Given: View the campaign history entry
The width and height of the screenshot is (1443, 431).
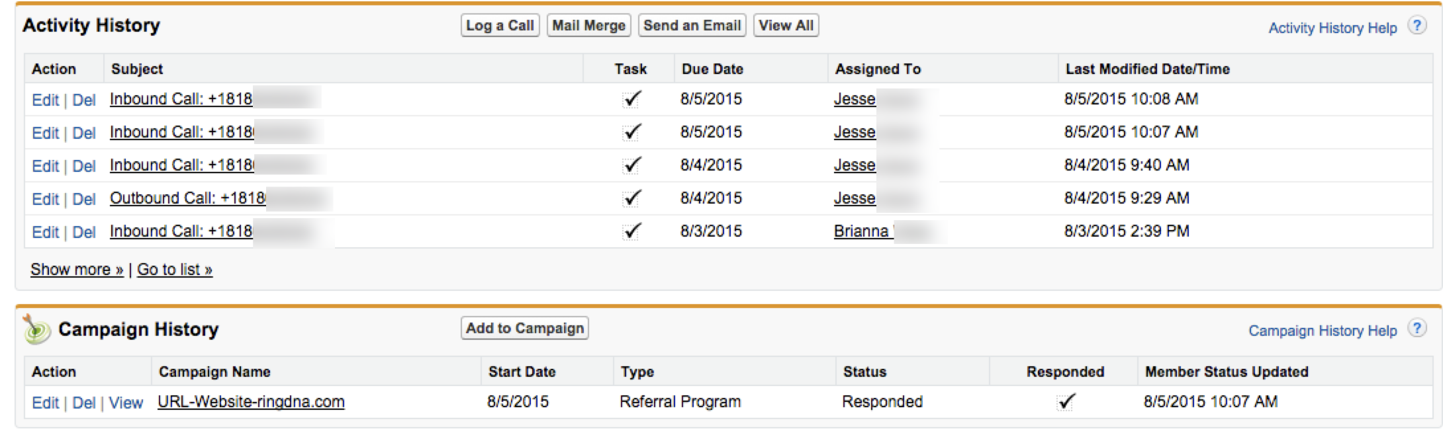Looking at the screenshot, I should [126, 403].
